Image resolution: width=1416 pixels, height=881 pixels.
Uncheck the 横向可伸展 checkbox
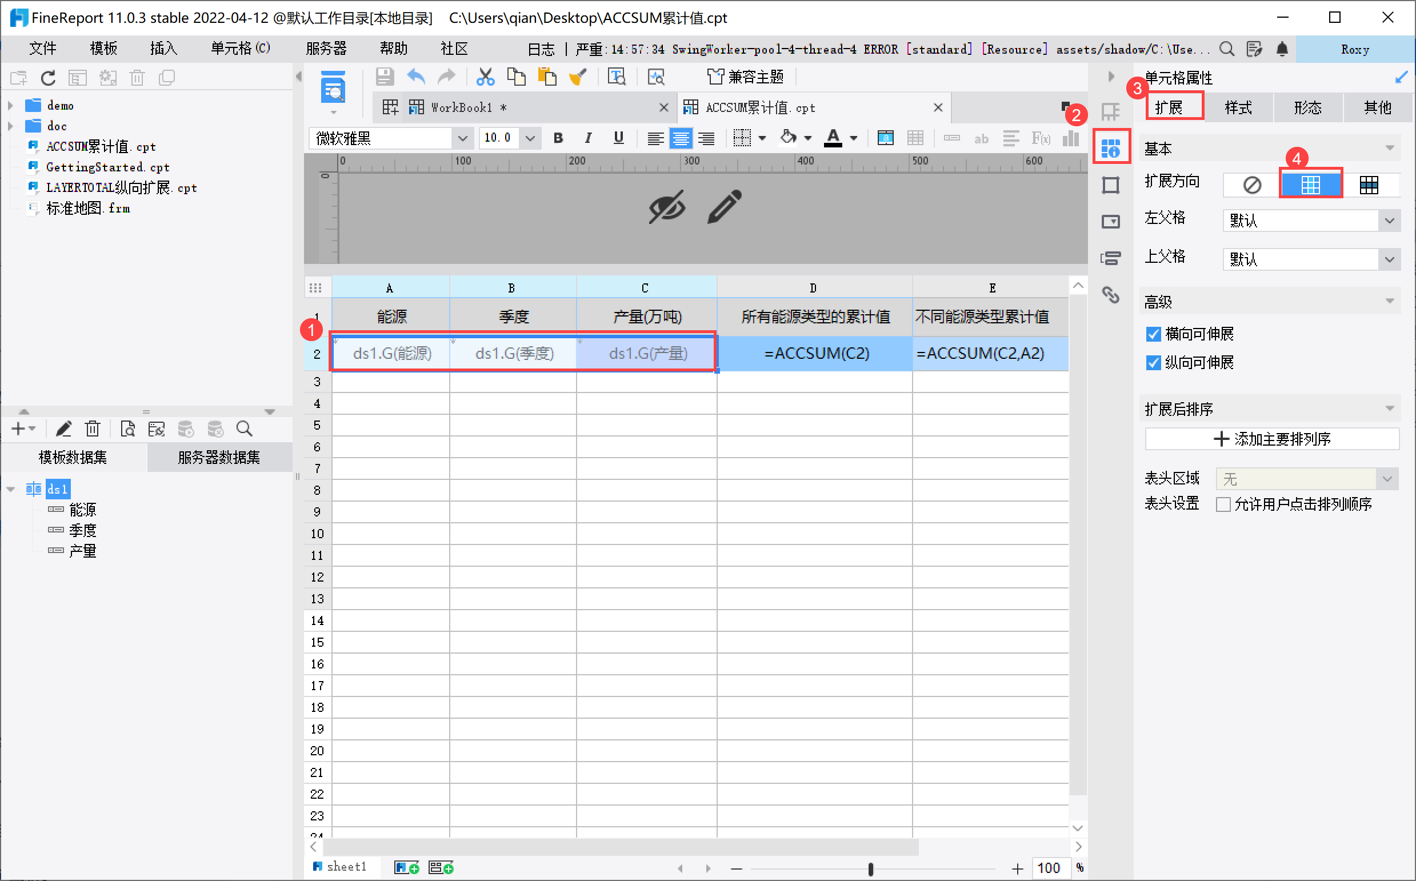1153,334
